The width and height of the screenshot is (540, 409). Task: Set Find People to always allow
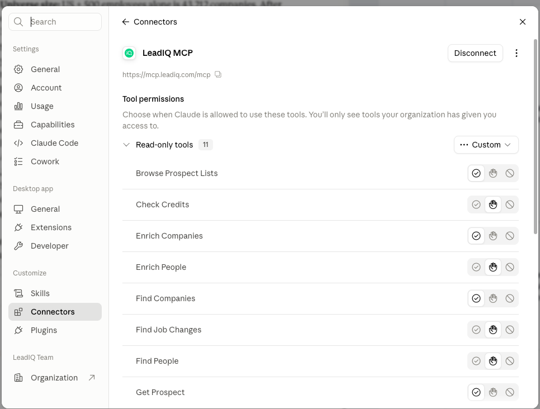pos(476,361)
